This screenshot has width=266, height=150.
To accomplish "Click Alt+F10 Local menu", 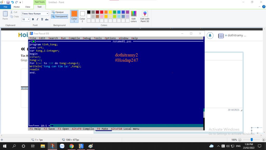I will coord(125,129).
